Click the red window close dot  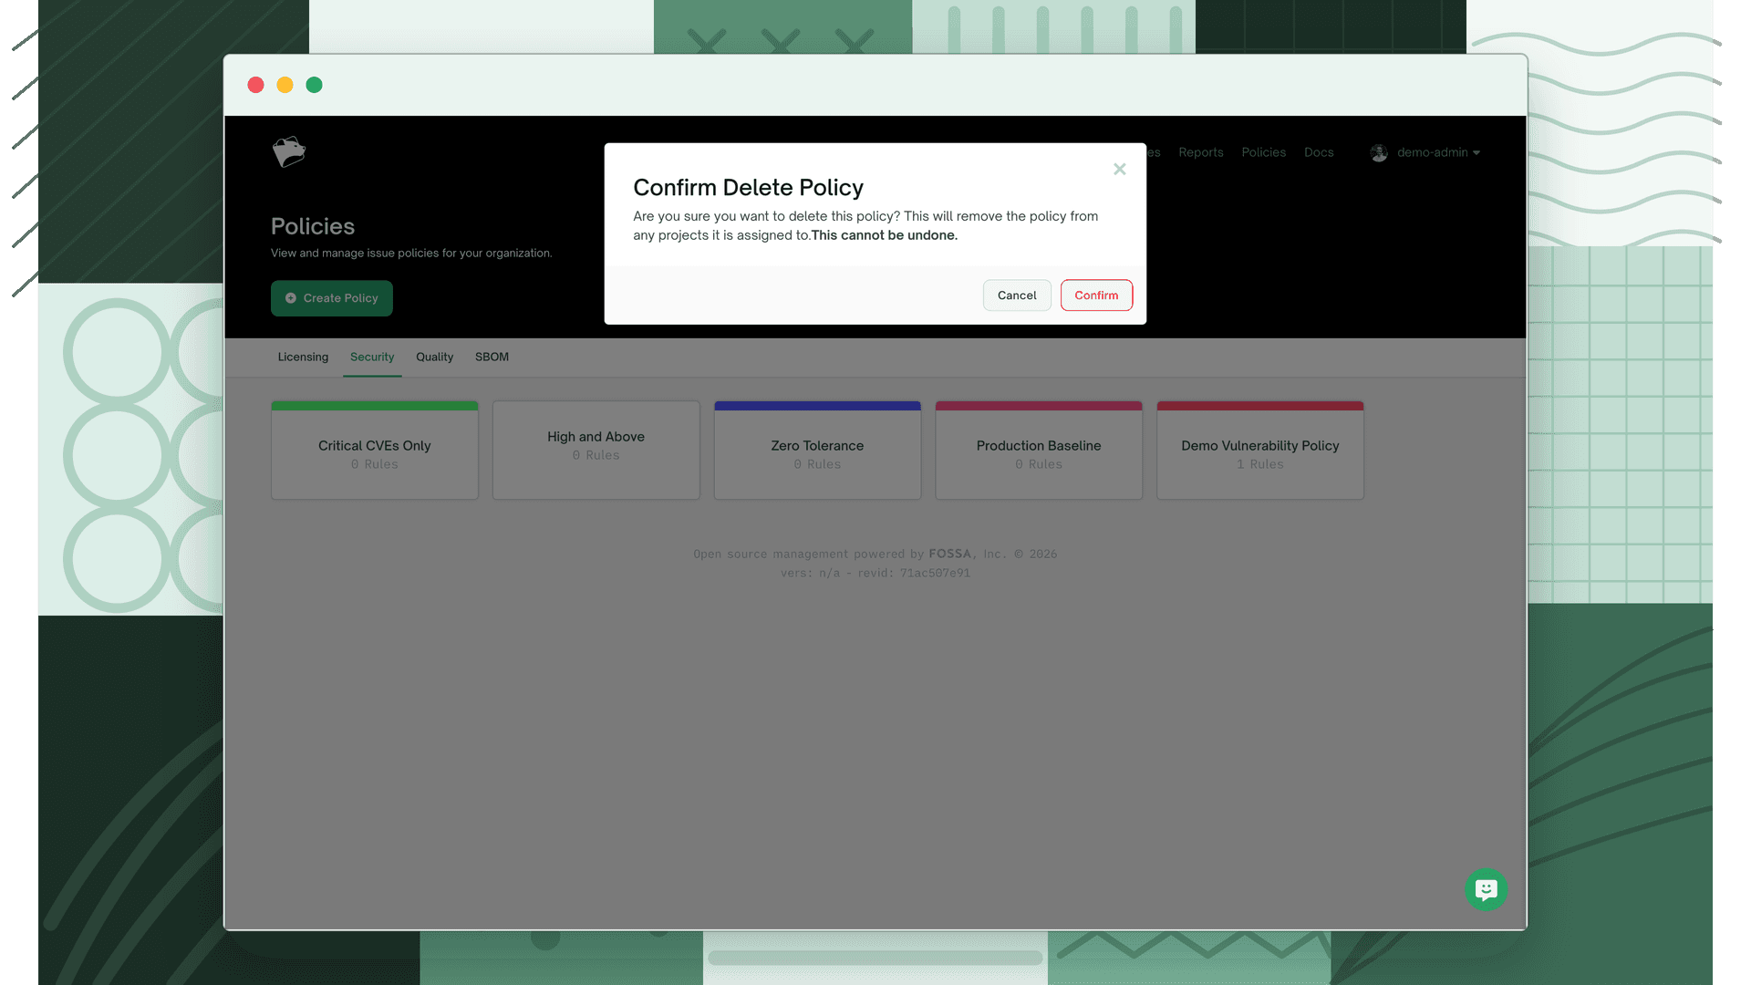pos(255,85)
